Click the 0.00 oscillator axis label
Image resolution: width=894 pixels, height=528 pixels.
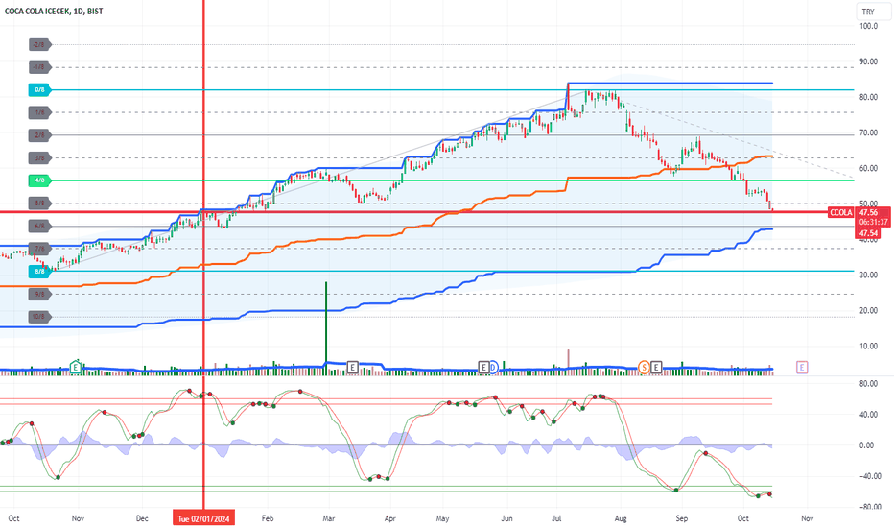866,445
